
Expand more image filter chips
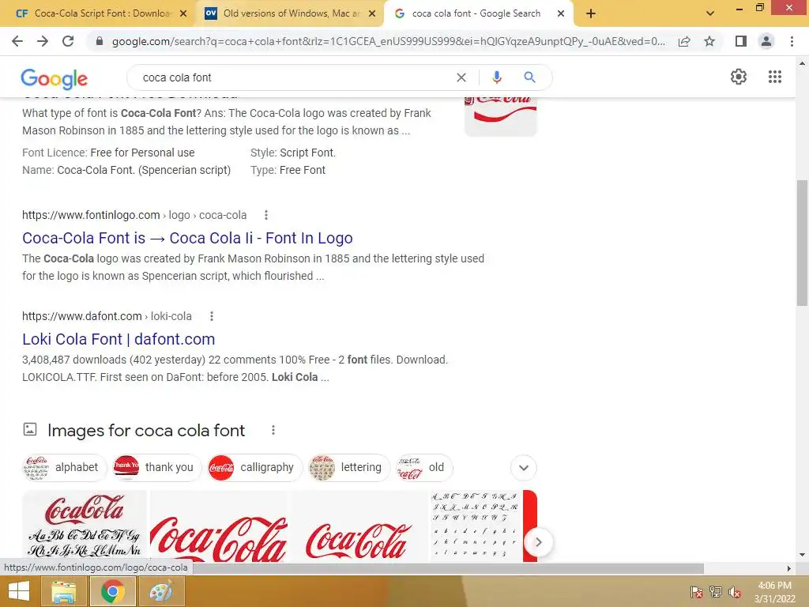pyautogui.click(x=524, y=468)
